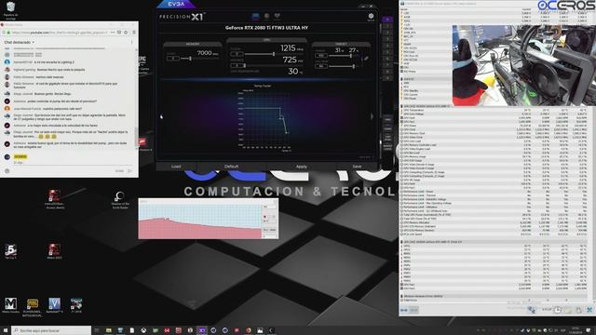This screenshot has height=335, width=596.
Task: Click the Load button in Precision X1
Action: tap(176, 167)
